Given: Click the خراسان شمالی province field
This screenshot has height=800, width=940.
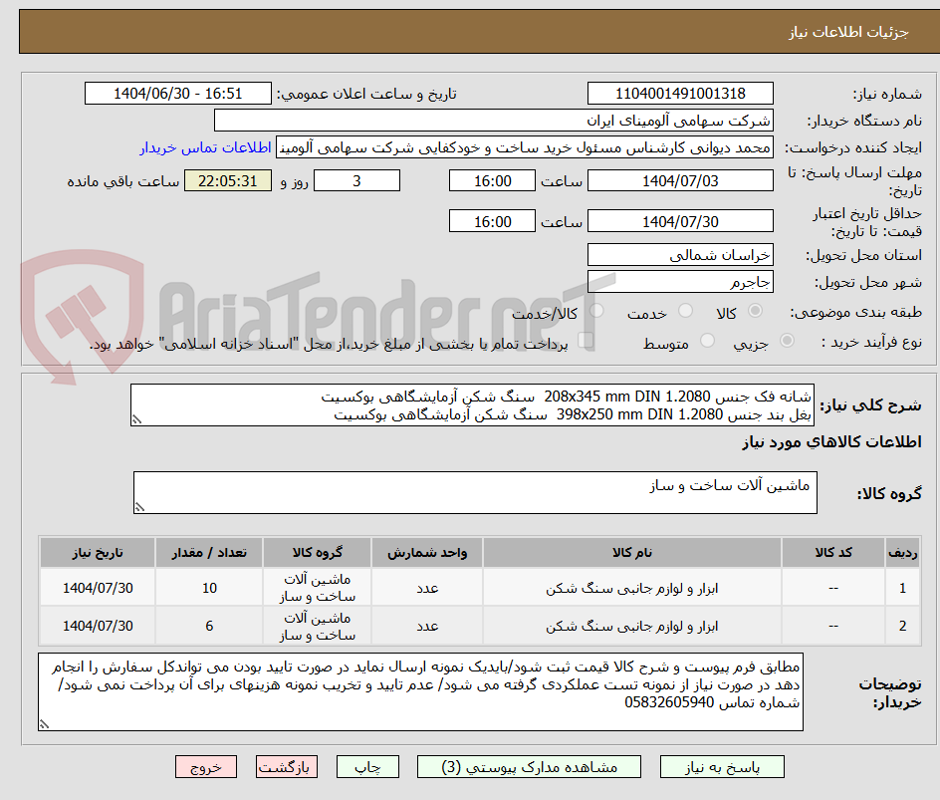Looking at the screenshot, I should tap(681, 255).
